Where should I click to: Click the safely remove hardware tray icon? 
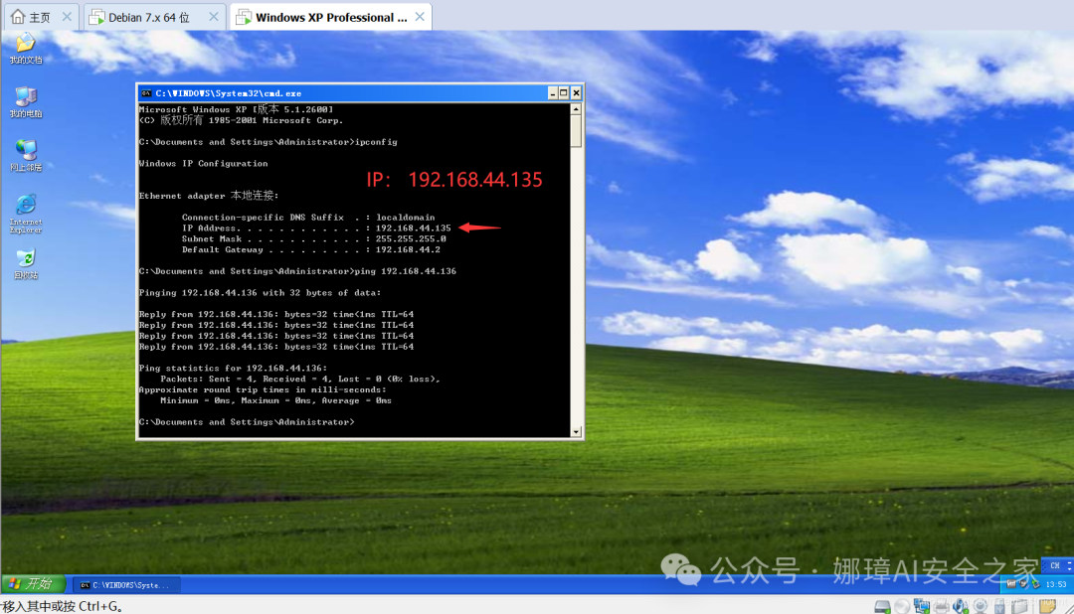click(x=1036, y=584)
